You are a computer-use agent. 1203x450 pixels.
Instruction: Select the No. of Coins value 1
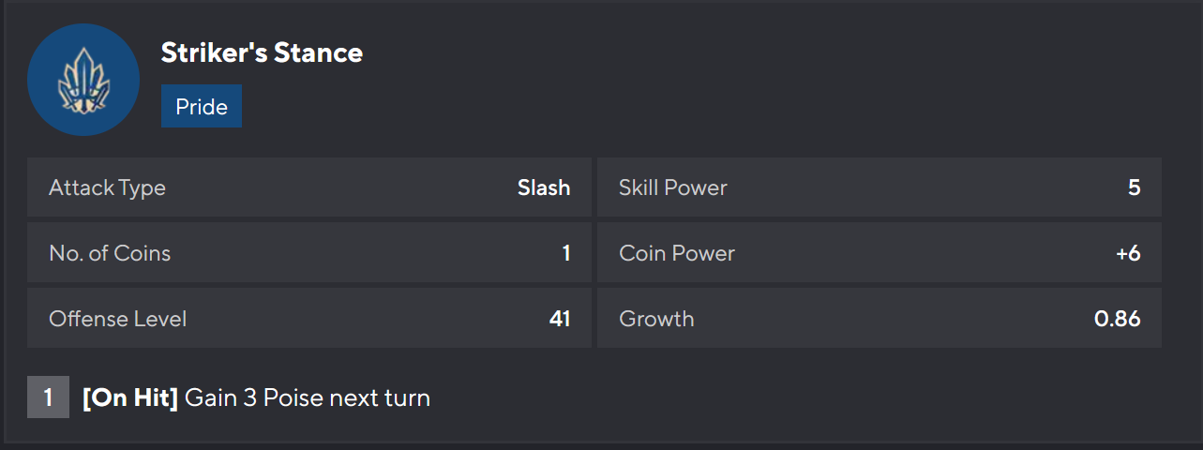(x=566, y=253)
